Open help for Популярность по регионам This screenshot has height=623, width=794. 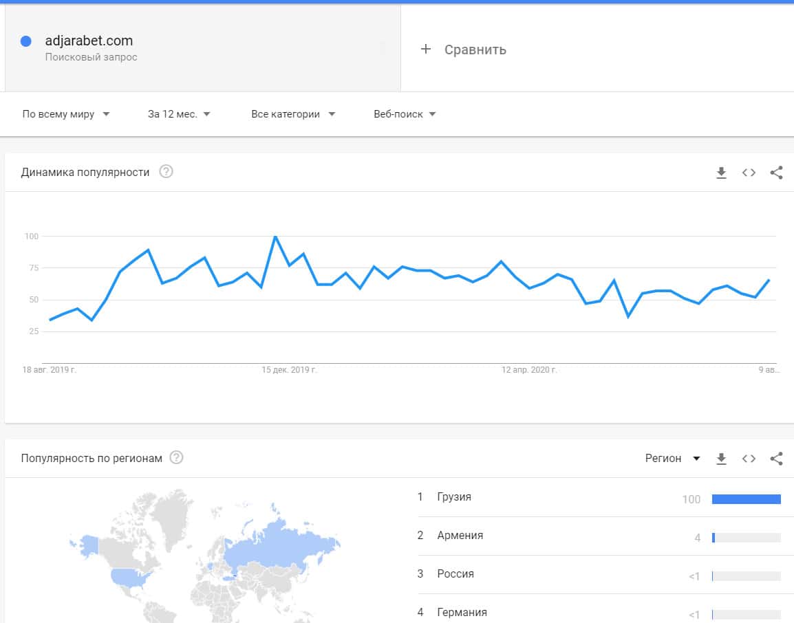coord(176,458)
